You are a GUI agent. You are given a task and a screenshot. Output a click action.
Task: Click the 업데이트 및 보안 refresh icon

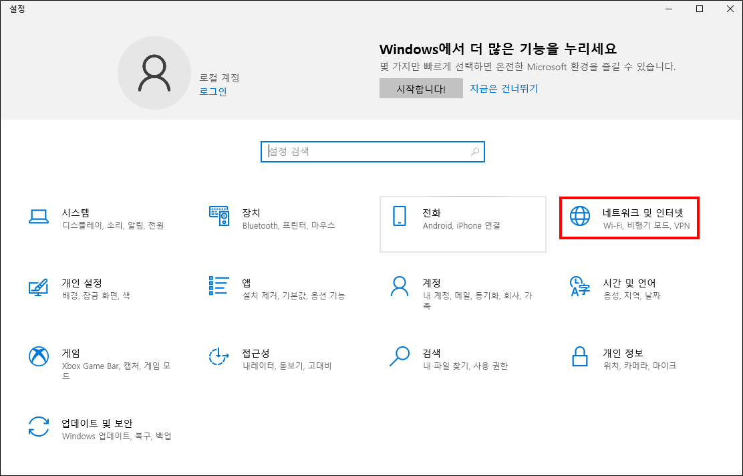tap(38, 427)
